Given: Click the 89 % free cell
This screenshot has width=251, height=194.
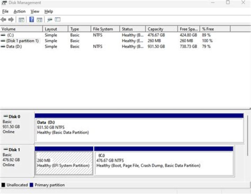Looking at the screenshot, I should 206,35.
